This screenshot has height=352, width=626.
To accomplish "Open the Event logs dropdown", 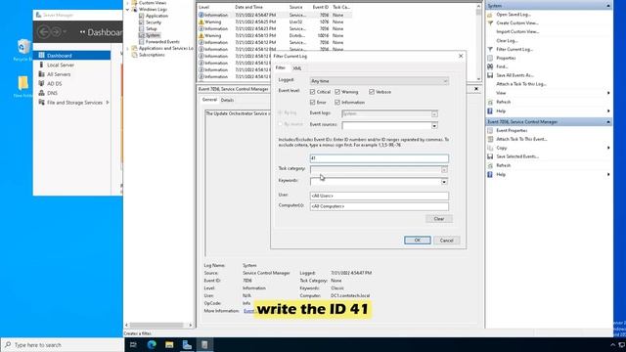I will (434, 114).
